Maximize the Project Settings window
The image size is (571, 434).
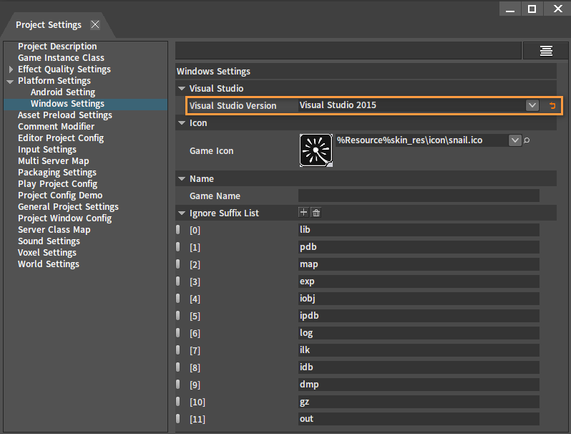532,9
